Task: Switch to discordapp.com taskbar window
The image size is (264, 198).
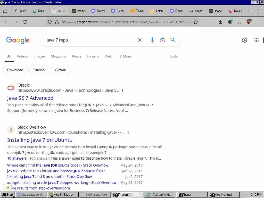Action: coord(31,195)
